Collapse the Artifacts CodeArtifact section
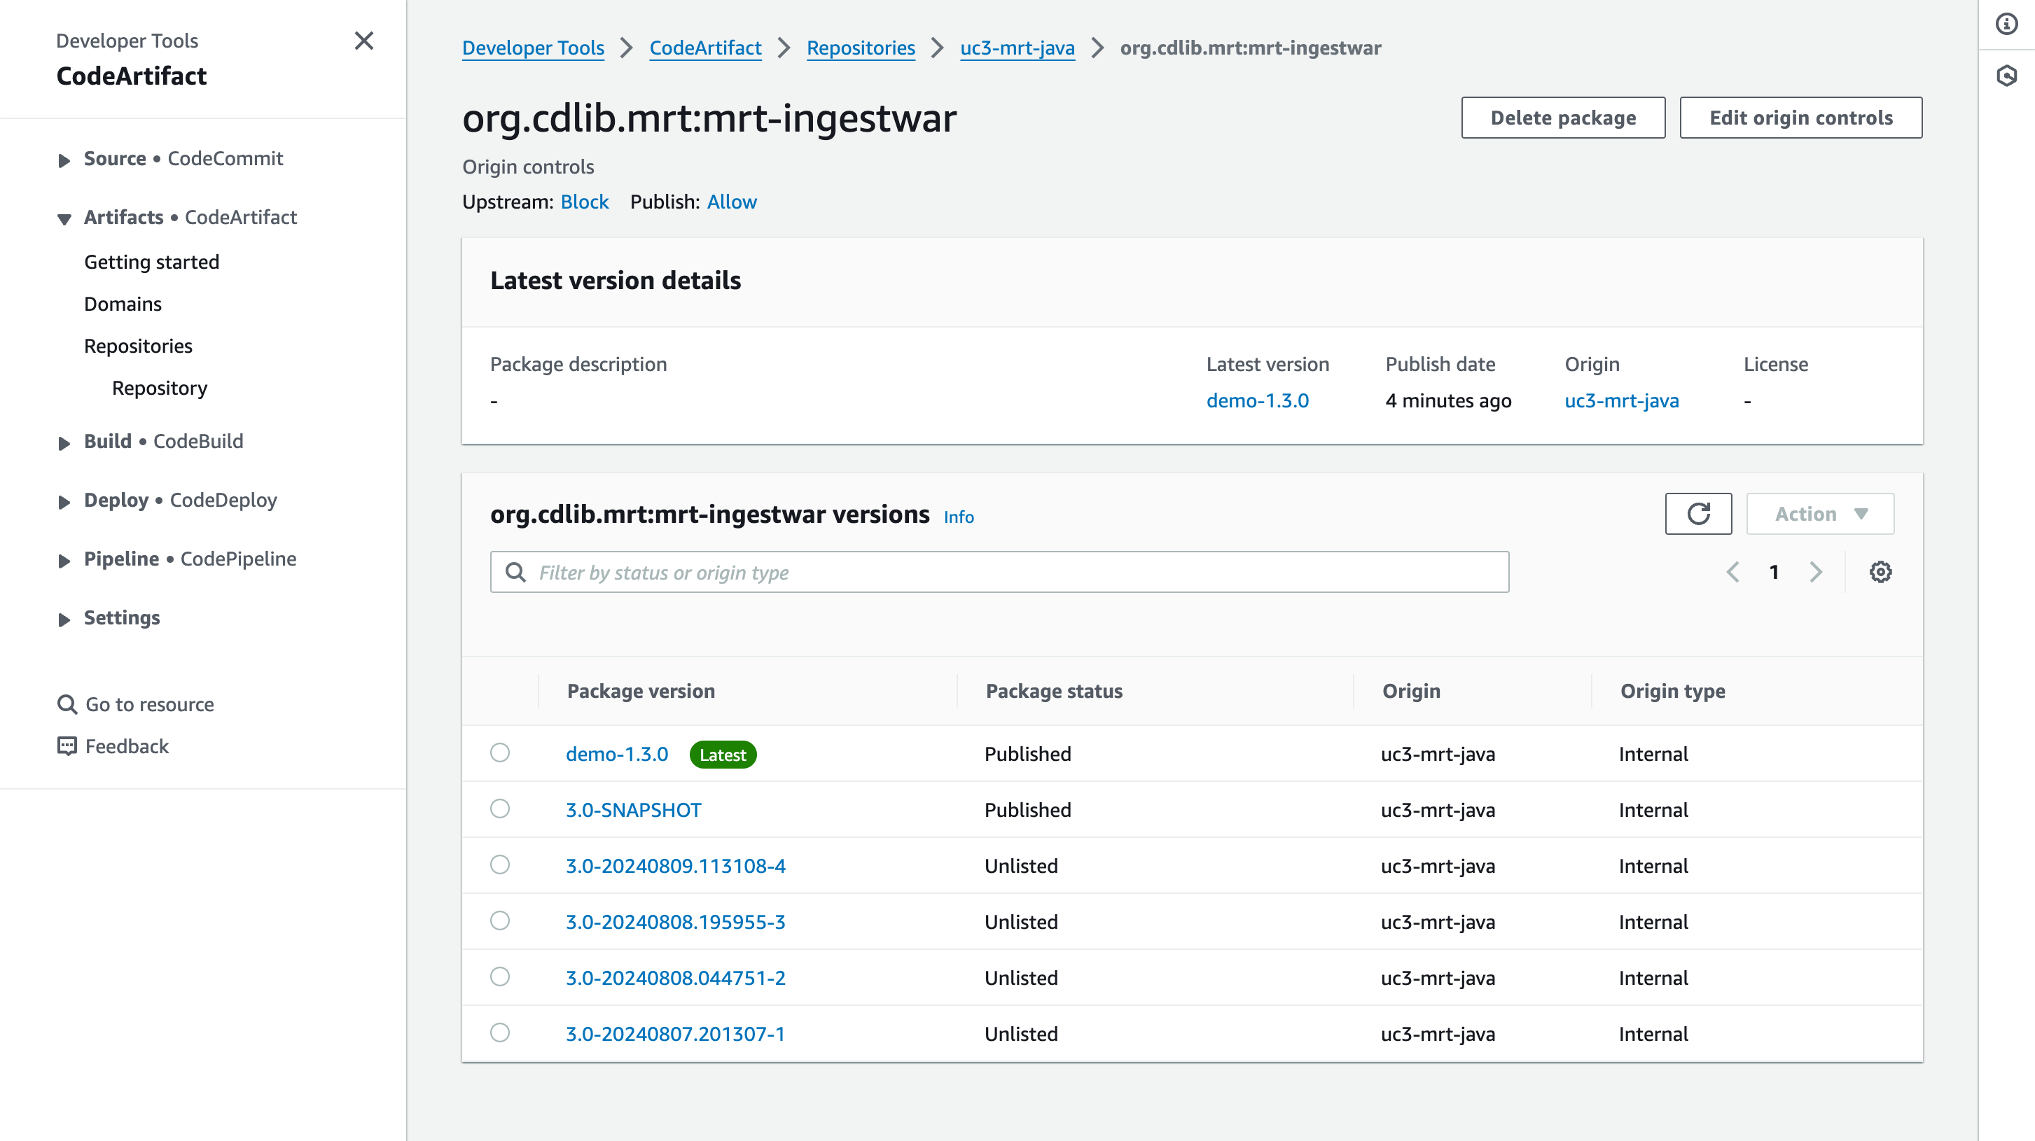2035x1141 pixels. pyautogui.click(x=64, y=218)
